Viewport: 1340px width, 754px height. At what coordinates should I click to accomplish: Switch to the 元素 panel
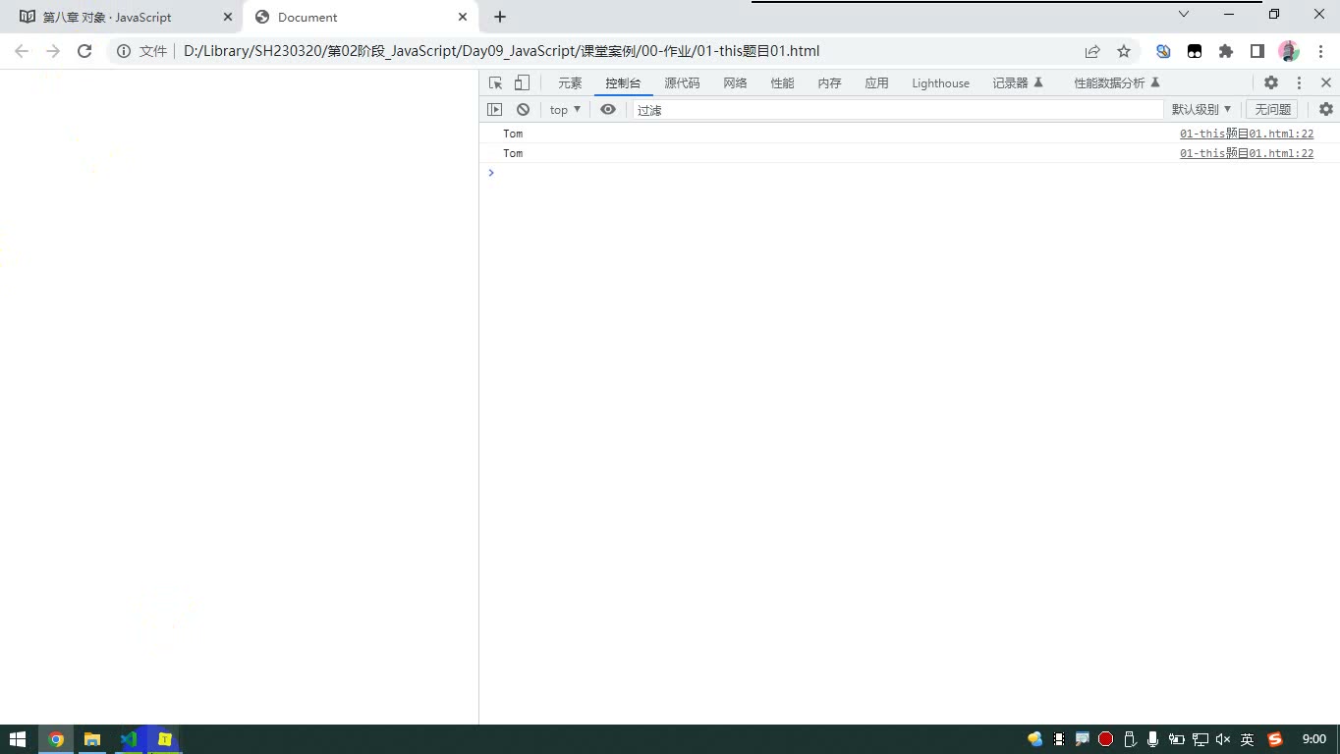point(570,83)
